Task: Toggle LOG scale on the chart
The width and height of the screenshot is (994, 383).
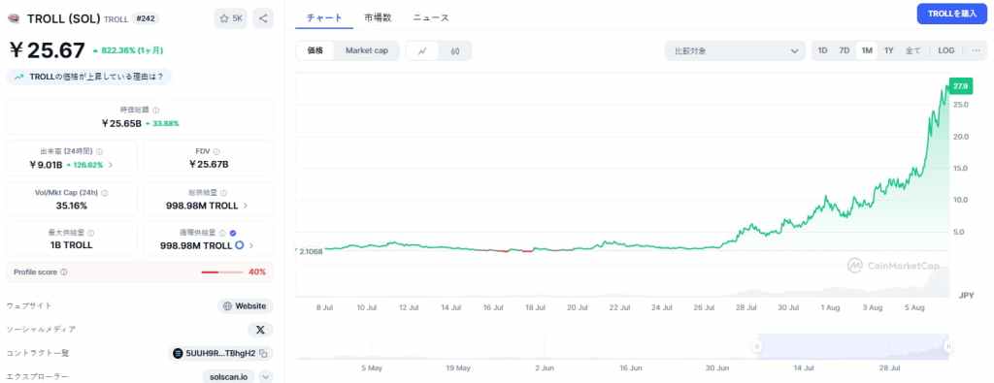Action: tap(945, 50)
